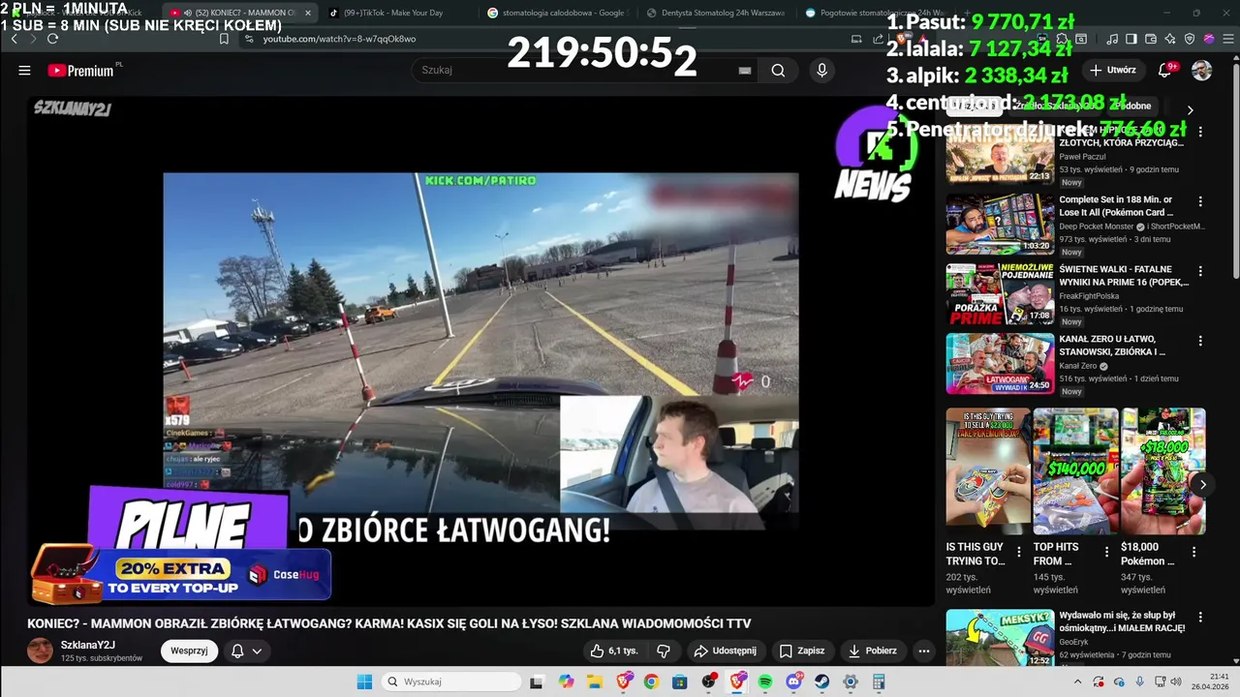1240x697 pixels.
Task: Open the Brave playlist music icon
Action: click(1112, 39)
